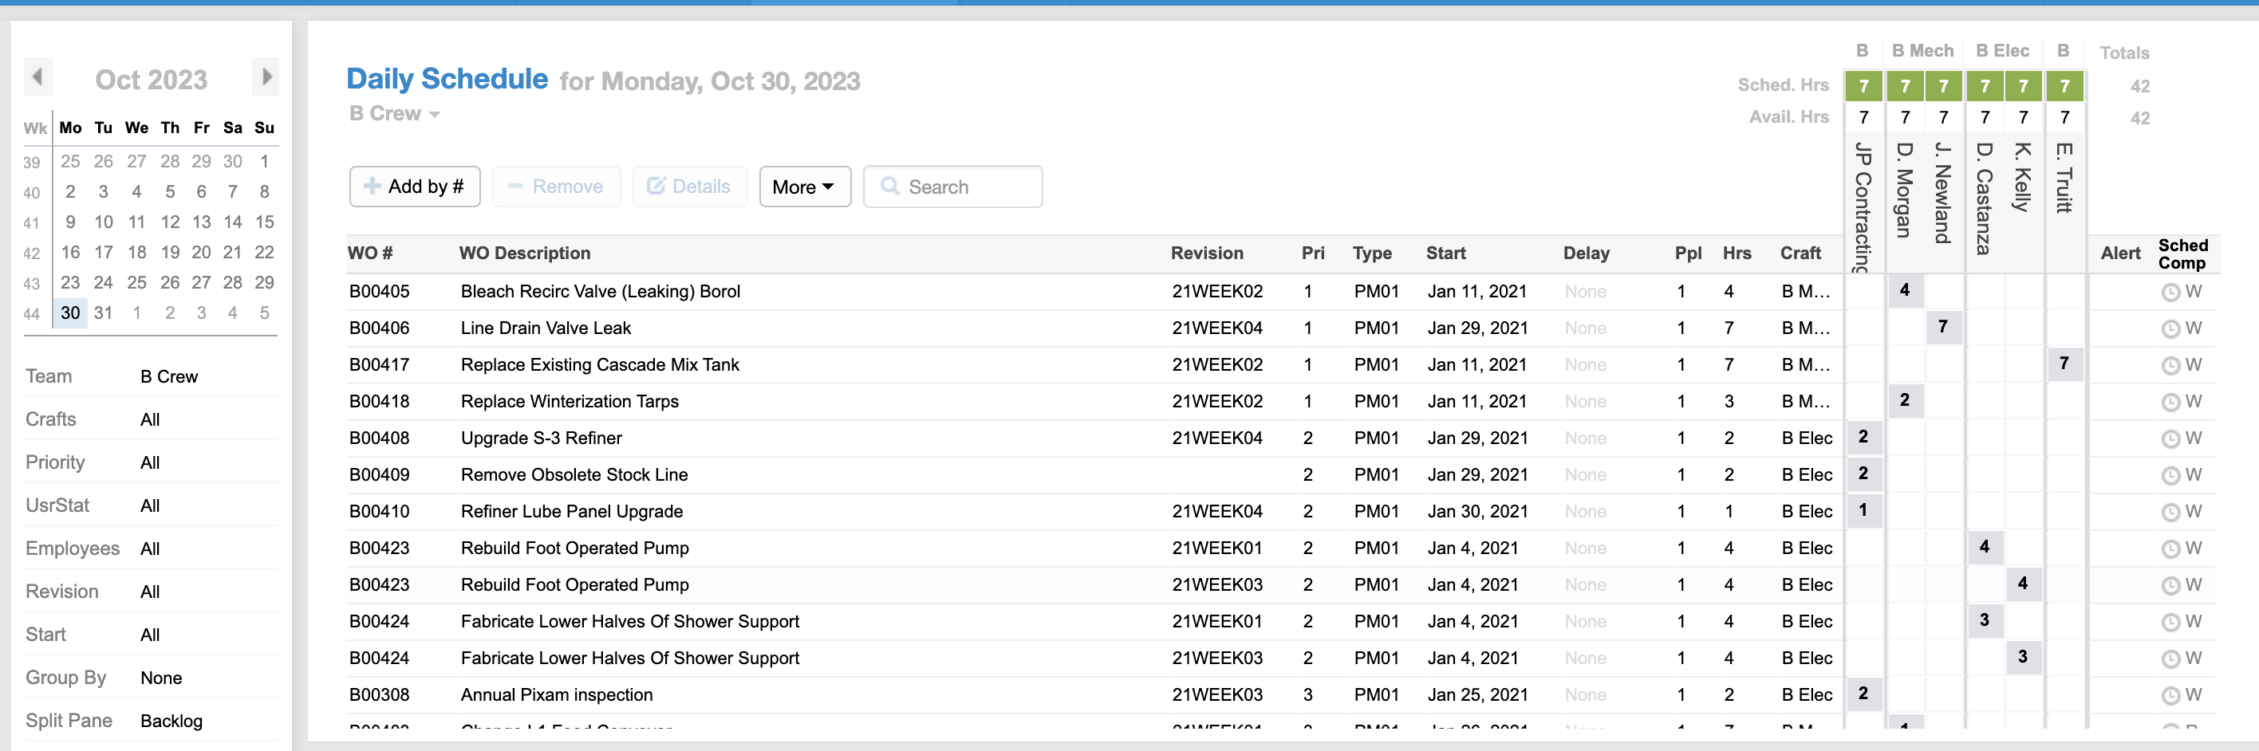This screenshot has width=2259, height=751.
Task: Click JP Contracting's green scheduled hours box
Action: coord(1863,86)
